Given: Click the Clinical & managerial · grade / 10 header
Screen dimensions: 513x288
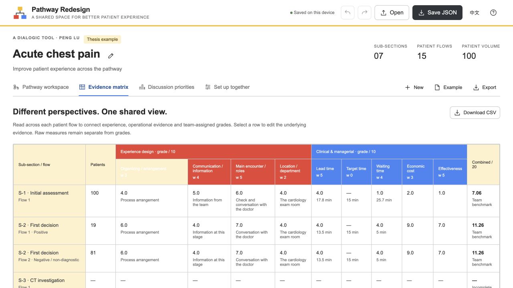Looking at the screenshot, I should 389,152.
